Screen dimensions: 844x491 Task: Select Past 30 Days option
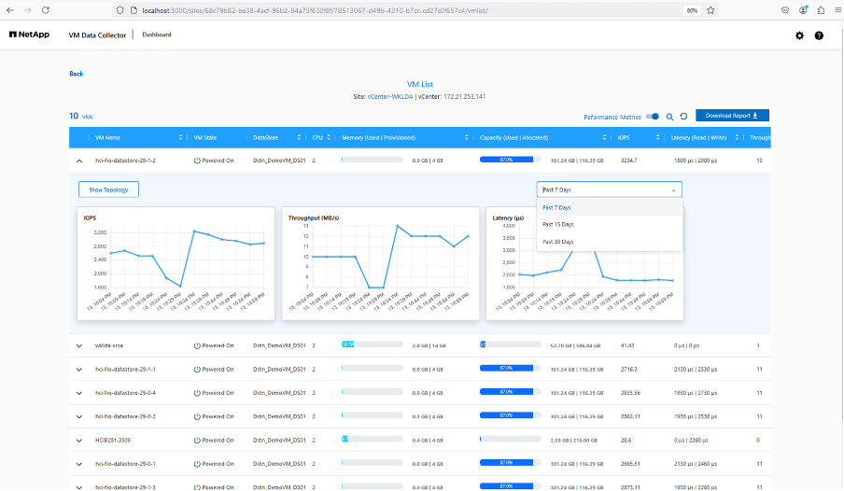558,242
